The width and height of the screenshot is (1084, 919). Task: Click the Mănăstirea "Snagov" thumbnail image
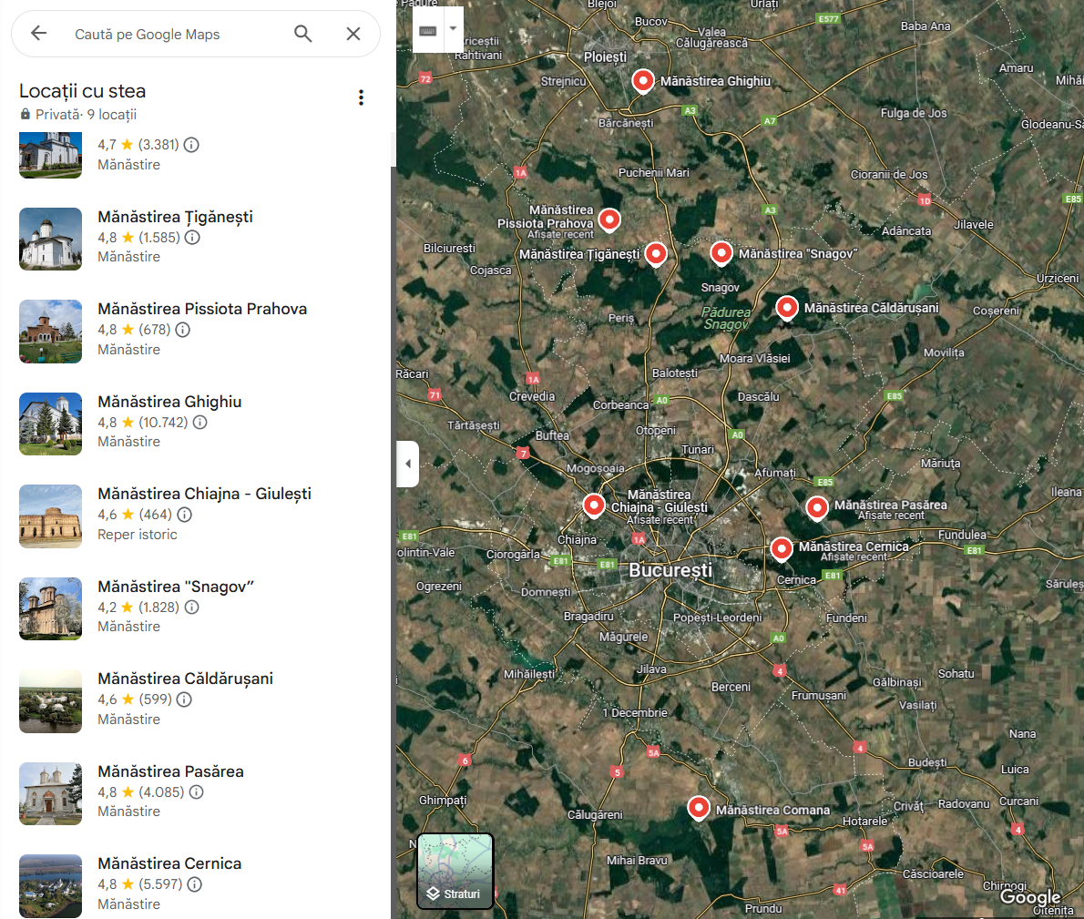pyautogui.click(x=51, y=608)
